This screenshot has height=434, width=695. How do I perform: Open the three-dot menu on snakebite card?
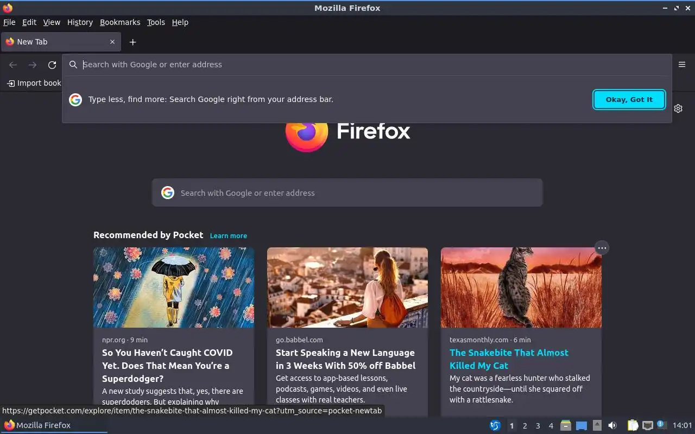[602, 248]
